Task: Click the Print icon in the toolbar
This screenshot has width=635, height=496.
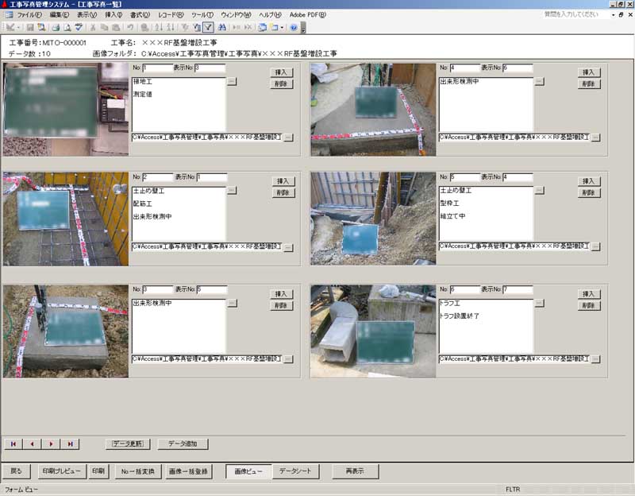Action: pyautogui.click(x=56, y=27)
